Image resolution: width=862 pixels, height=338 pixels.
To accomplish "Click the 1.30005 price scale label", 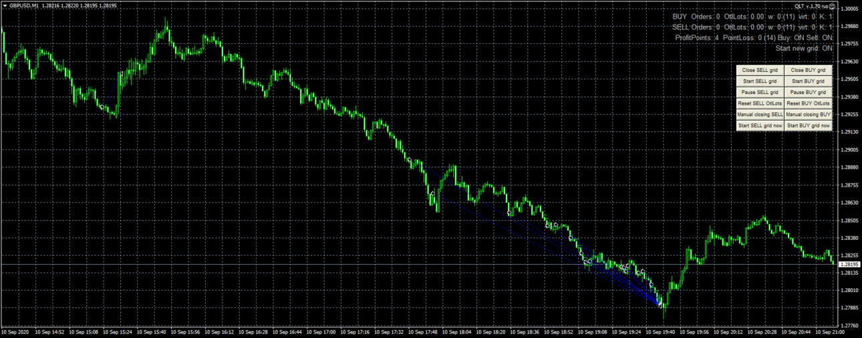I will [849, 9].
